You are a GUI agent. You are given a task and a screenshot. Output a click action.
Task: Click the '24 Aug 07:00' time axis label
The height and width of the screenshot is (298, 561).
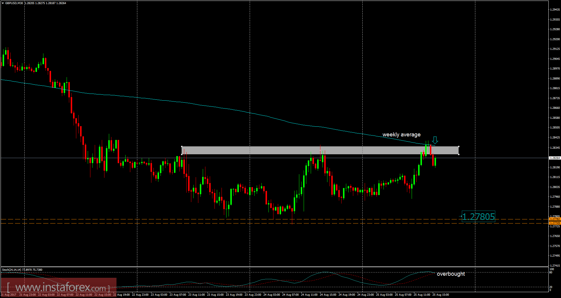(290, 295)
